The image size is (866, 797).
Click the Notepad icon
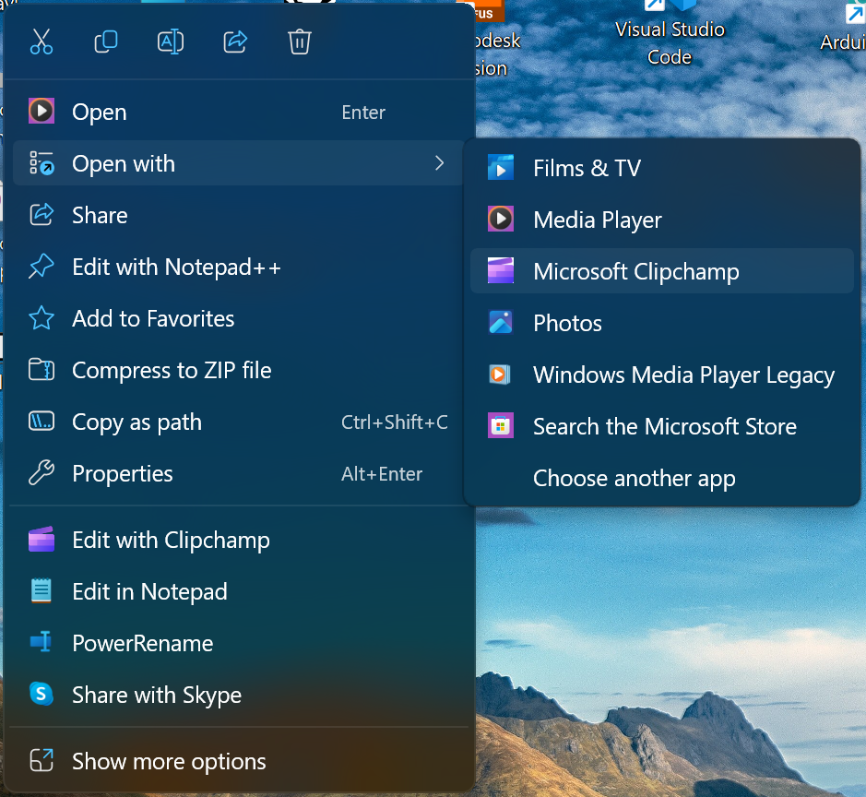click(x=42, y=591)
